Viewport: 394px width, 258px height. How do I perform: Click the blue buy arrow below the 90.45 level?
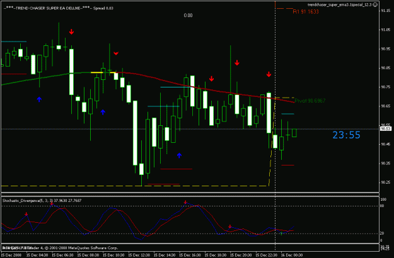(x=179, y=155)
